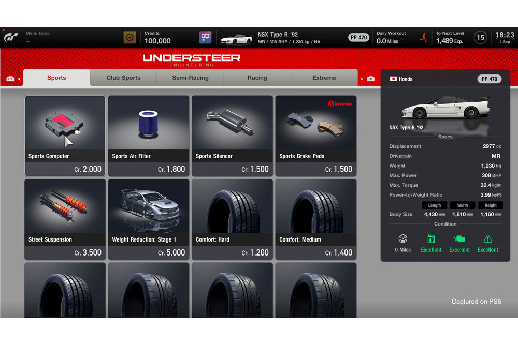
Task: Switch to the Sports tab
Action: click(x=56, y=78)
